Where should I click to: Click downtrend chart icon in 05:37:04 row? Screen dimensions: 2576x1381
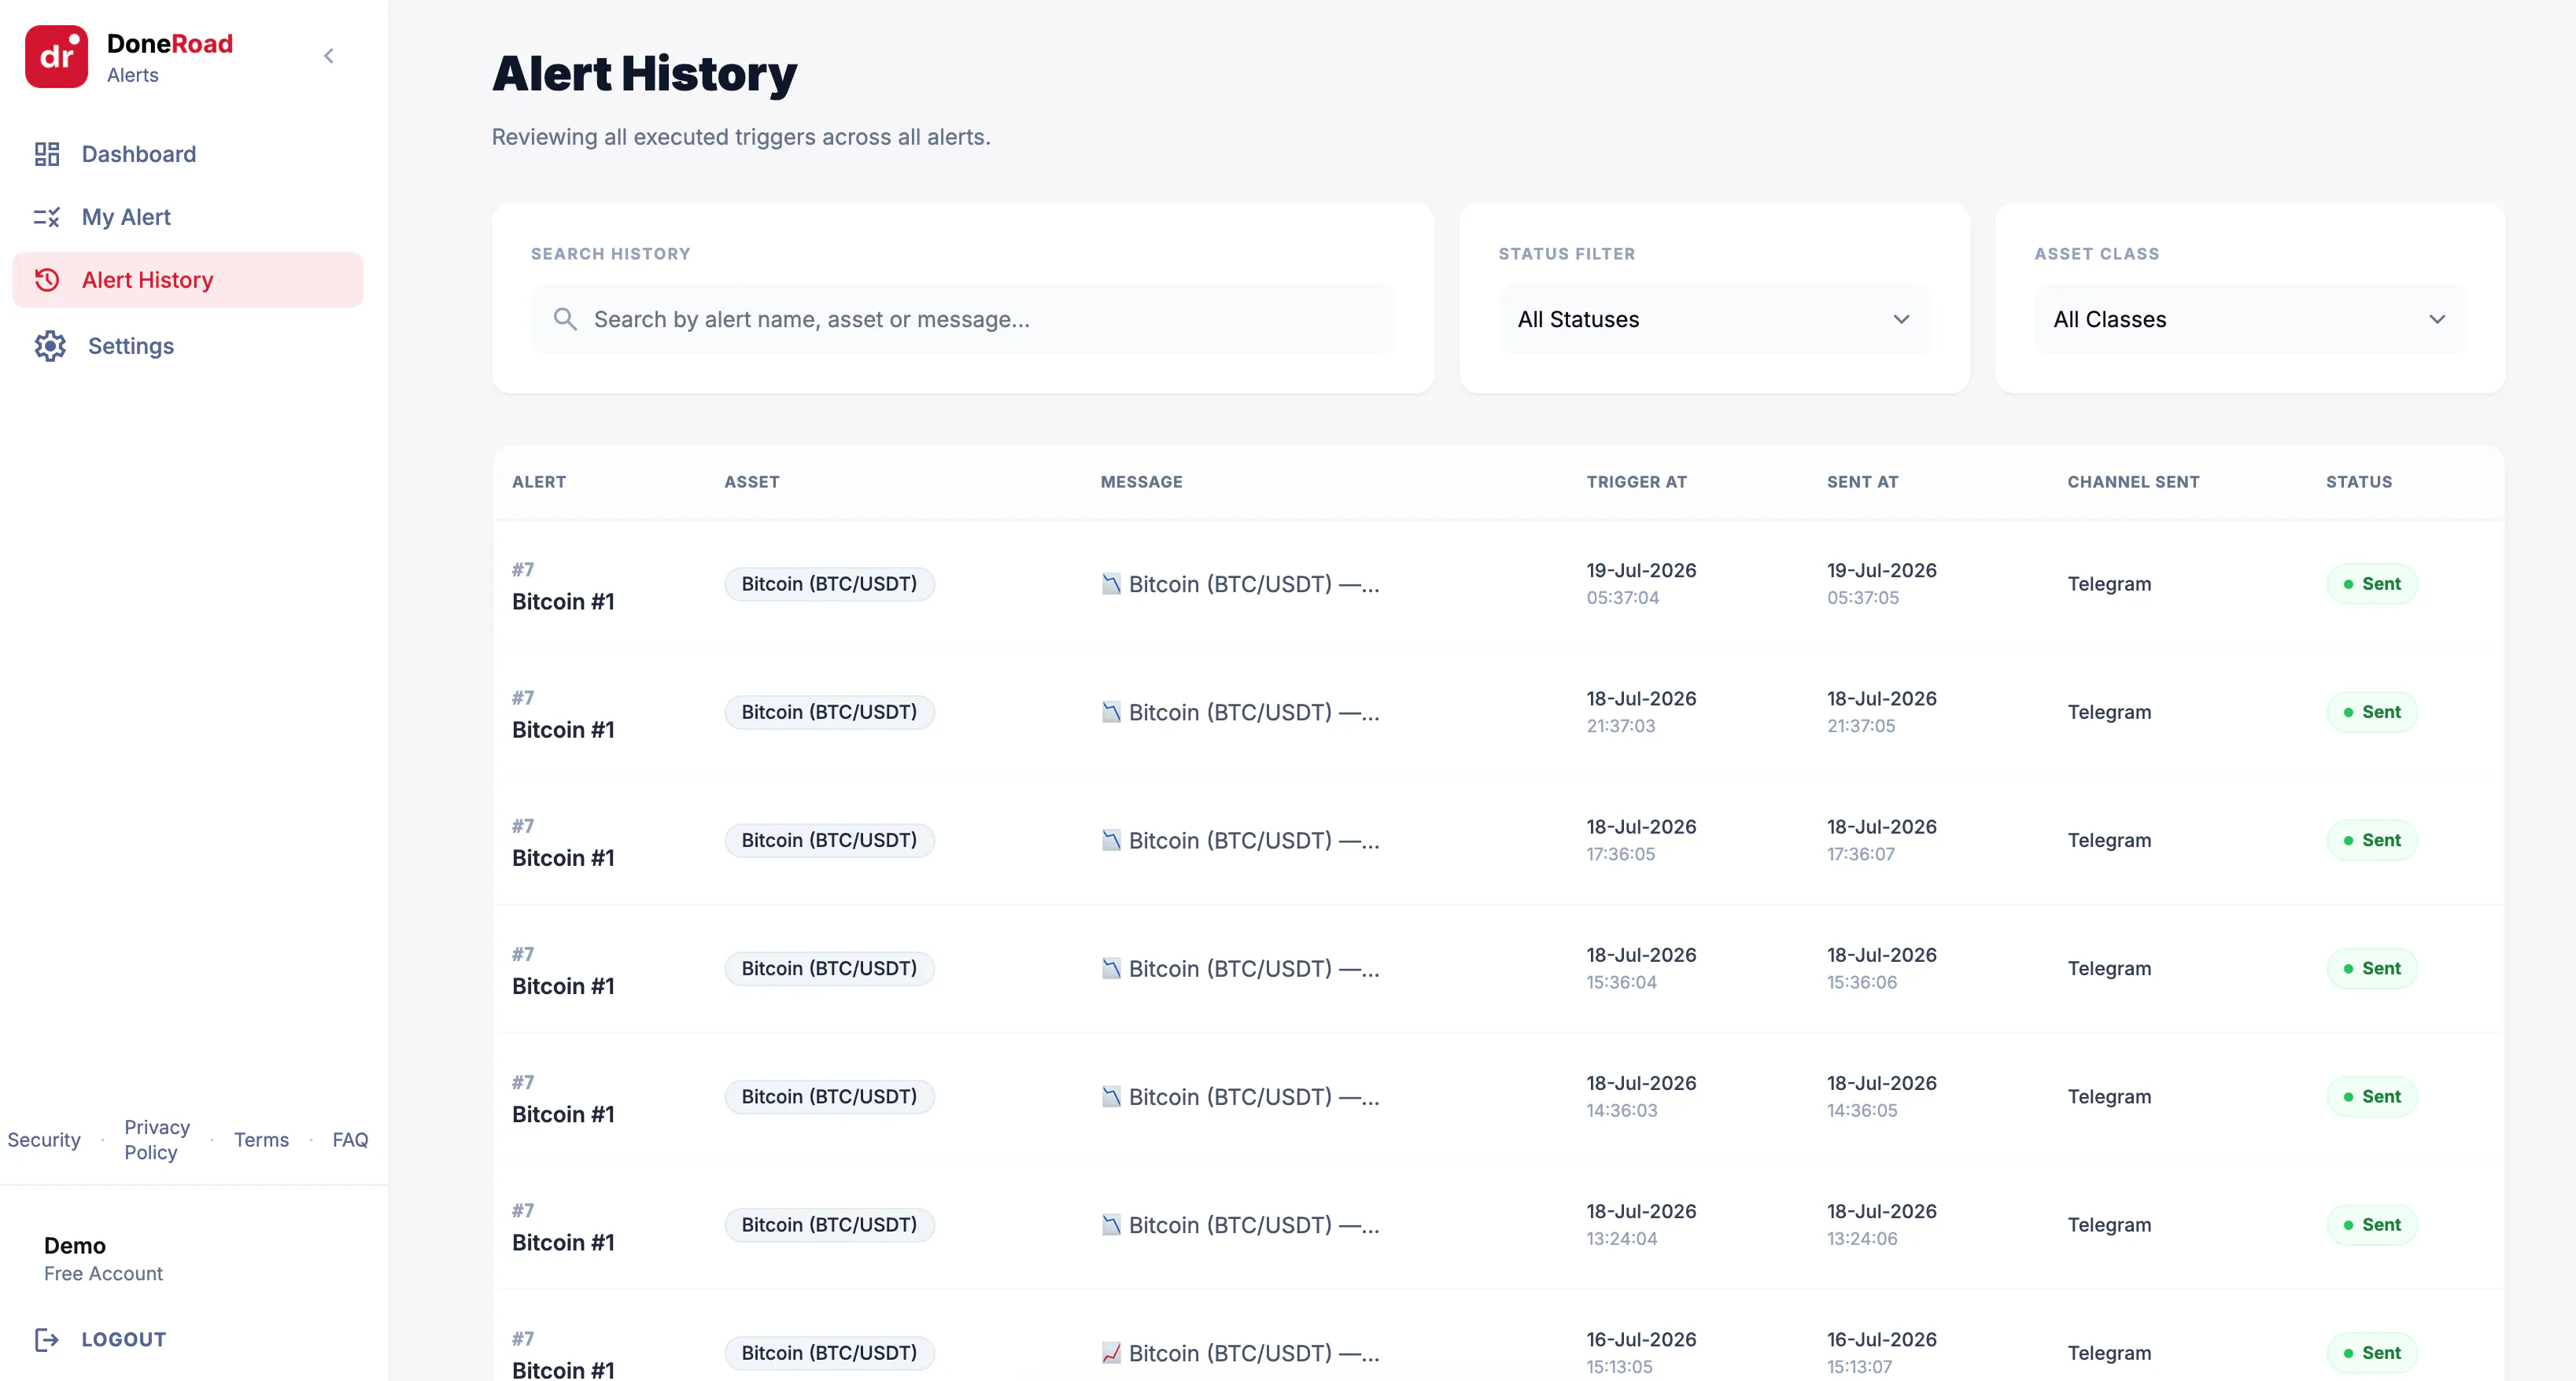pyautogui.click(x=1111, y=584)
